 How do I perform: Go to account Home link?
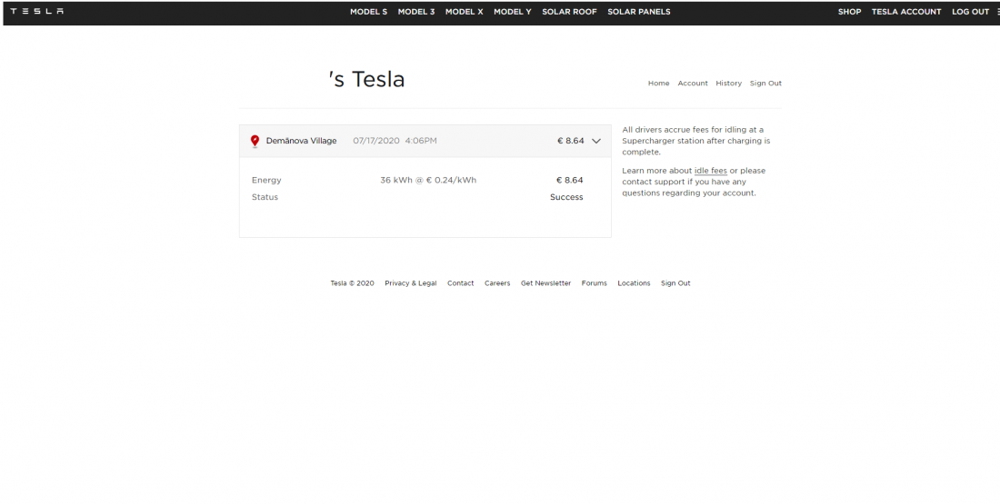tap(659, 84)
